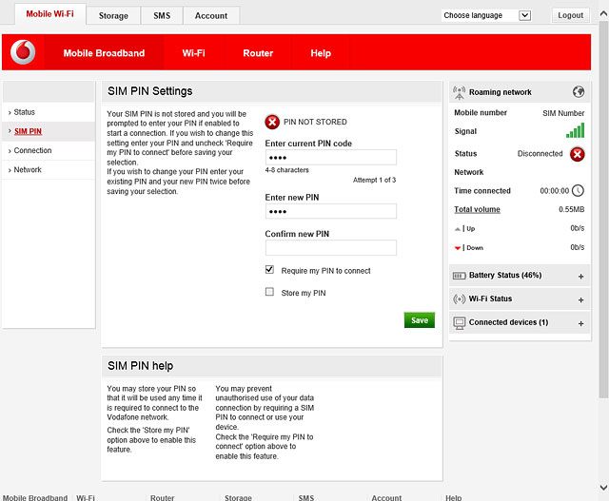Select Mobile Broadband in red menu bar
The width and height of the screenshot is (609, 501).
point(104,53)
